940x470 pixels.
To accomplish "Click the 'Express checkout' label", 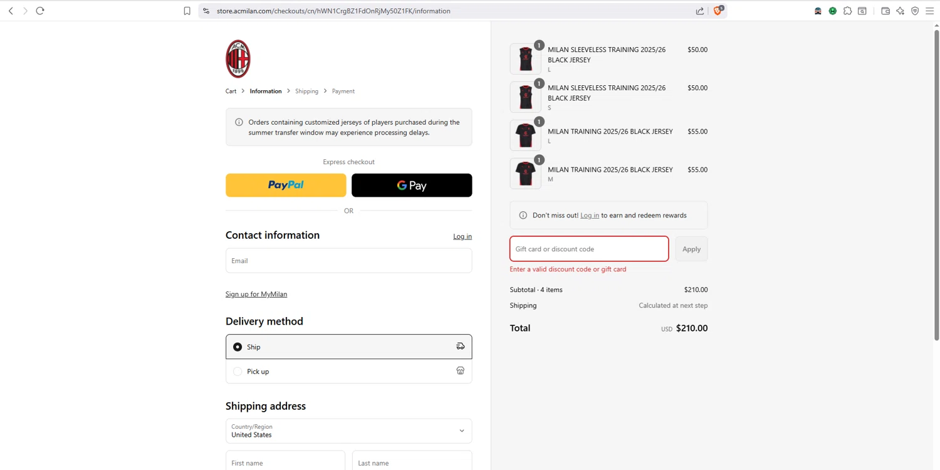I will [x=348, y=162].
